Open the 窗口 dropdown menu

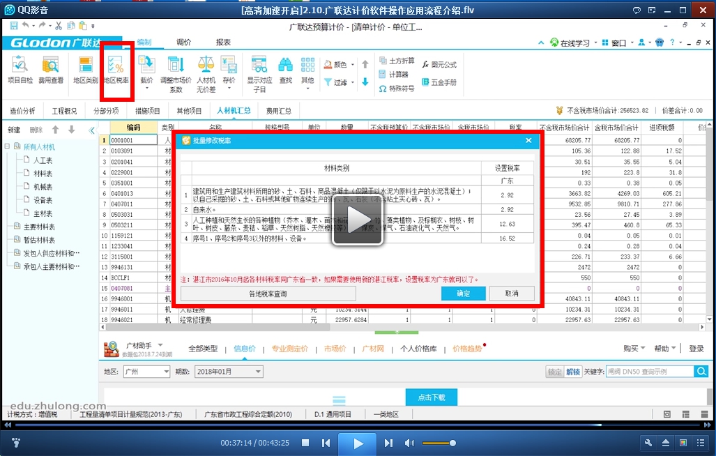(x=618, y=43)
